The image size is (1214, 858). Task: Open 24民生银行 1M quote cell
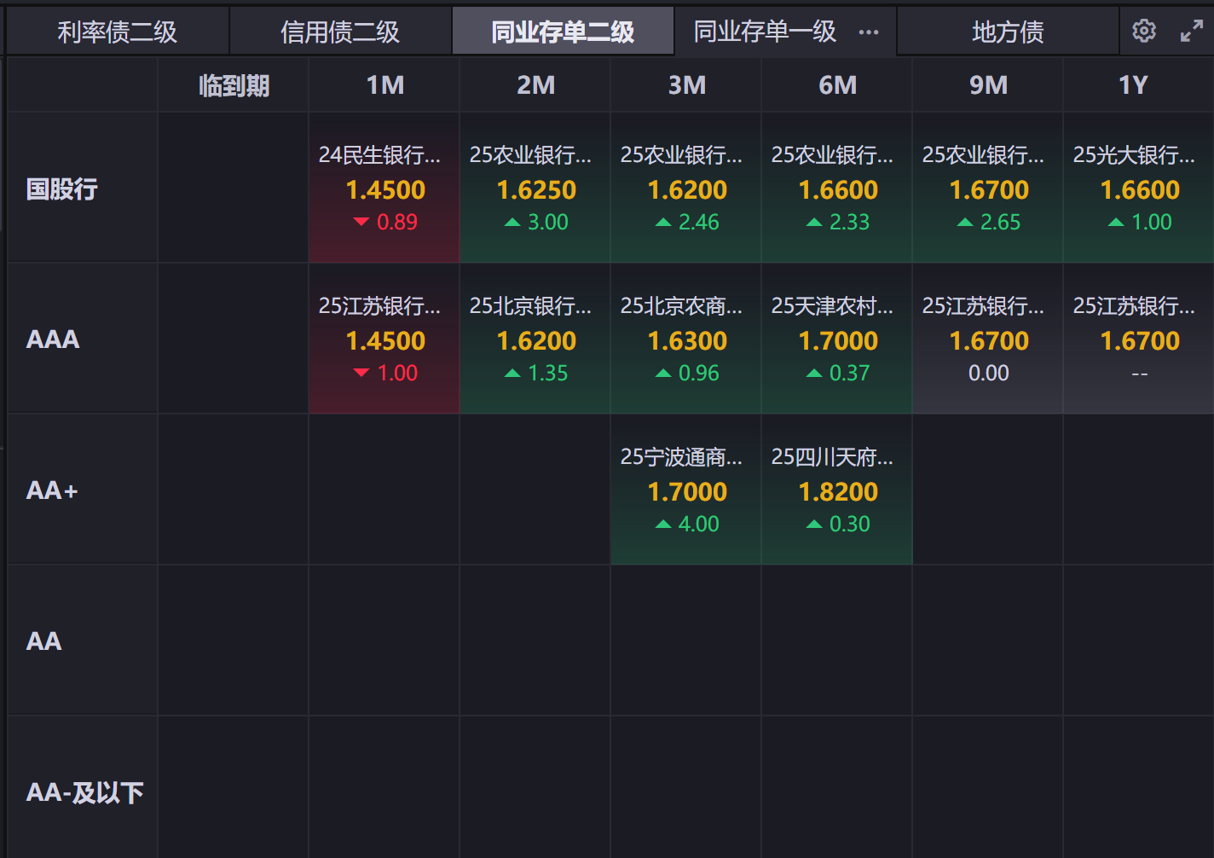[384, 188]
